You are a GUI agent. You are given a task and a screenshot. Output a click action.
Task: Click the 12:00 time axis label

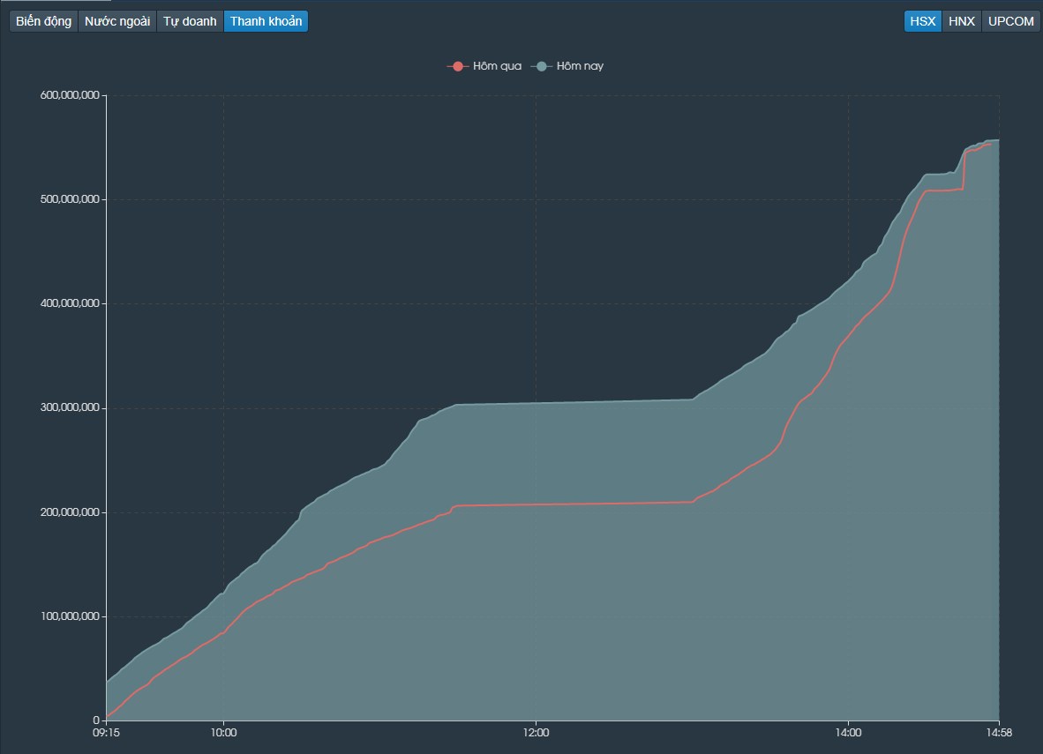click(x=537, y=733)
